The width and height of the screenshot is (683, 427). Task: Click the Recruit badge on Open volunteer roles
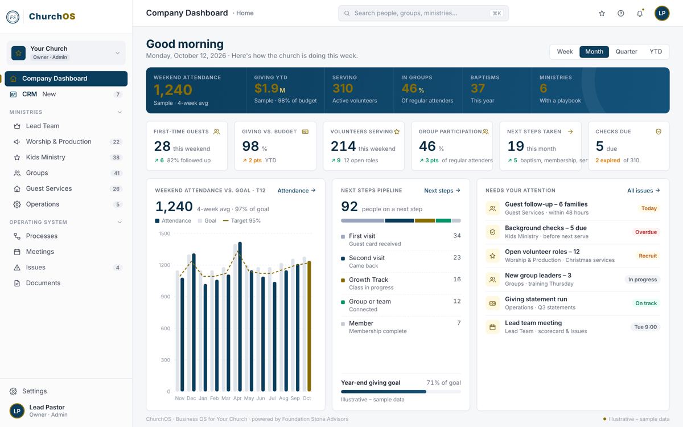tap(648, 256)
